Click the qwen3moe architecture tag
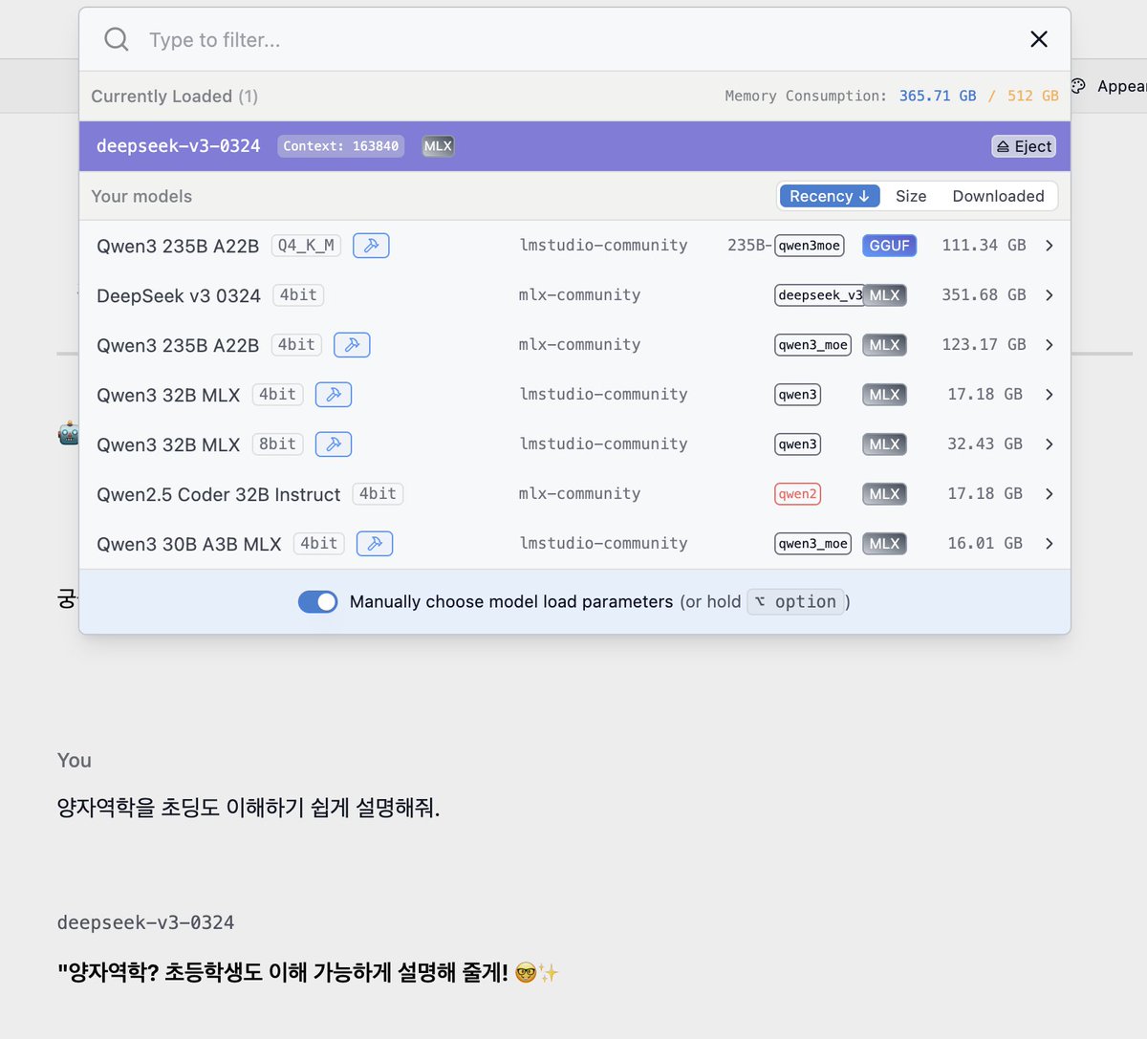The image size is (1147, 1039). point(810,246)
